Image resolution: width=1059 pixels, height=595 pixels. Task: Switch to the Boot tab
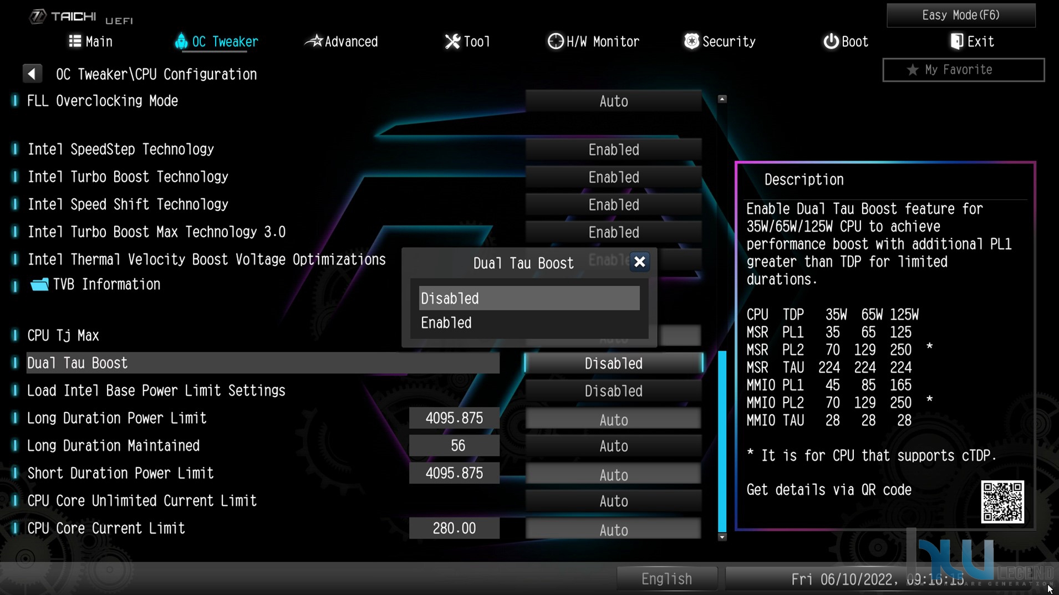coord(846,42)
